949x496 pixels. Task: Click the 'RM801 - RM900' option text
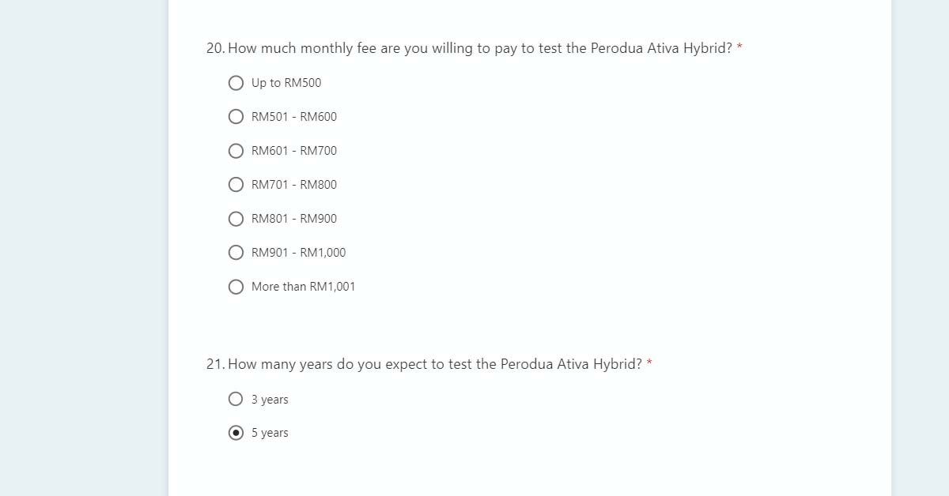294,219
